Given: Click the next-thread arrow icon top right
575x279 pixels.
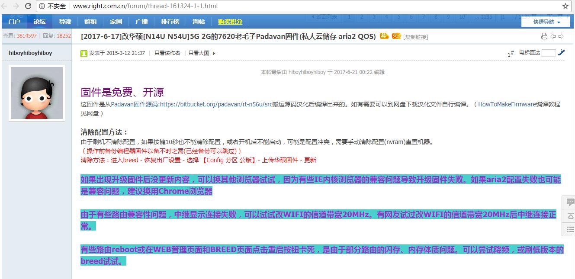Looking at the screenshot, I should click(561, 36).
